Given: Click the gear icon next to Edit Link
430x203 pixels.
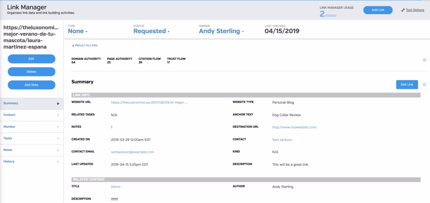Looking at the screenshot, I should tap(424, 85).
